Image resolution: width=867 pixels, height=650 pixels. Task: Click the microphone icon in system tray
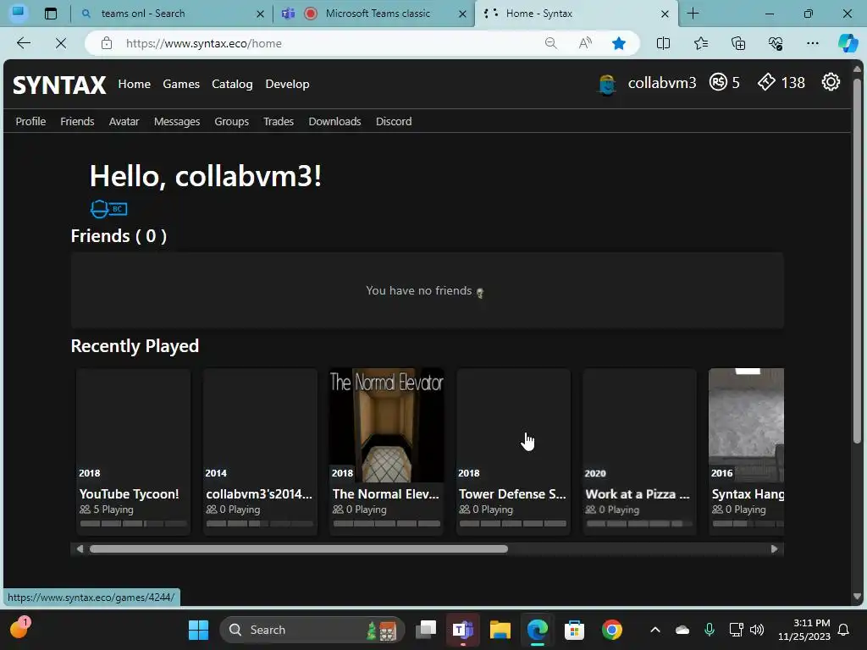[x=710, y=630]
